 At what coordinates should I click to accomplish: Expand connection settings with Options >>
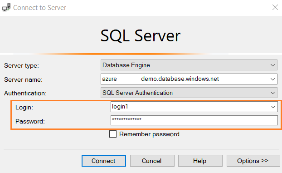click(x=253, y=161)
